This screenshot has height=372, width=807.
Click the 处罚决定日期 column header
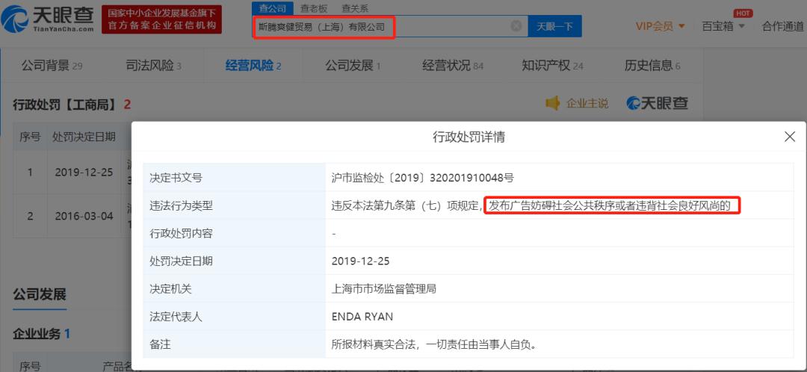pyautogui.click(x=84, y=137)
